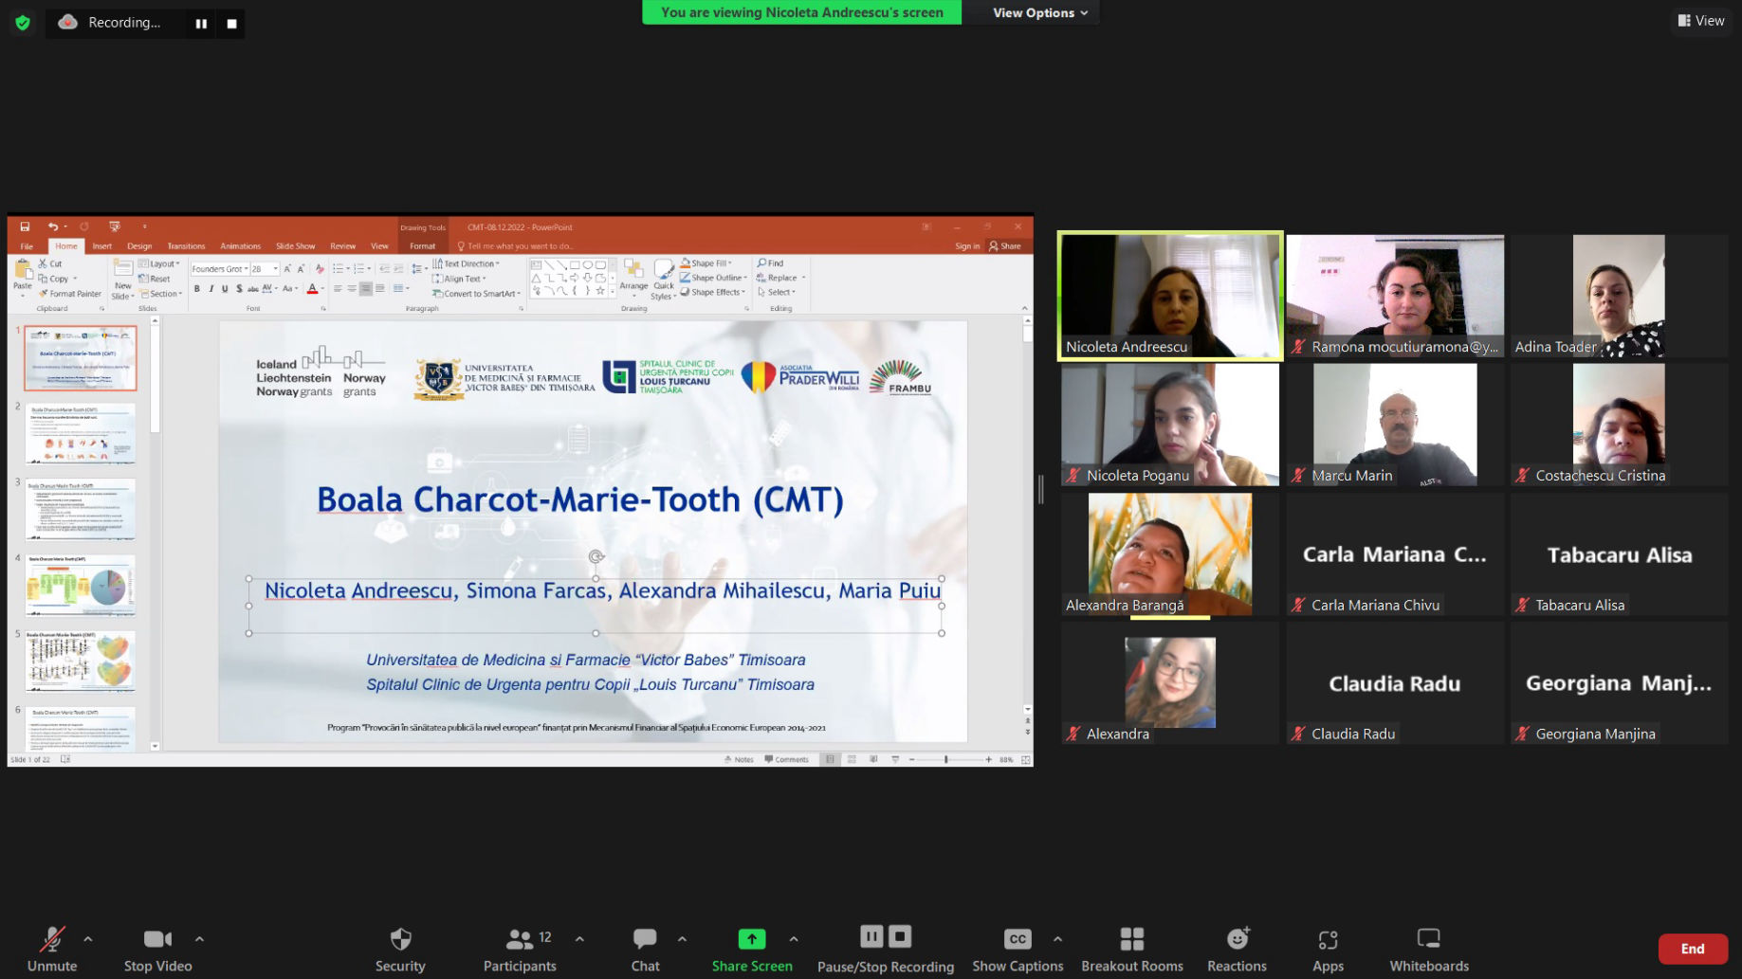This screenshot has height=979, width=1742.
Task: Click the View layout button
Action: click(x=1701, y=21)
